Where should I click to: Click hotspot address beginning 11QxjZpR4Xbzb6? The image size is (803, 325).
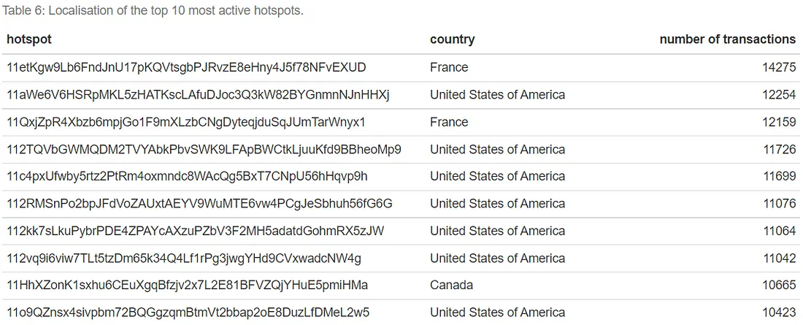click(185, 122)
